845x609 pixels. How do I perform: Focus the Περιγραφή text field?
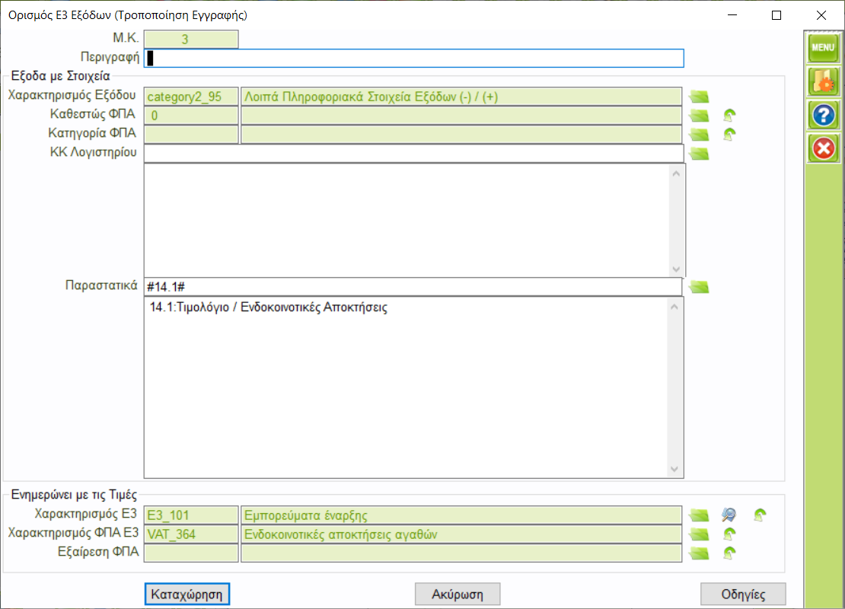coord(414,59)
